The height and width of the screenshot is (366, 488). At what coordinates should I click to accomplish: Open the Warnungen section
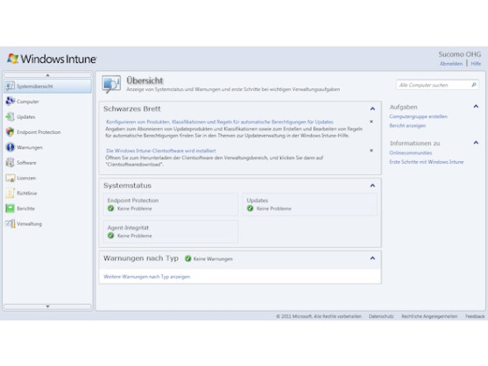pos(47,147)
